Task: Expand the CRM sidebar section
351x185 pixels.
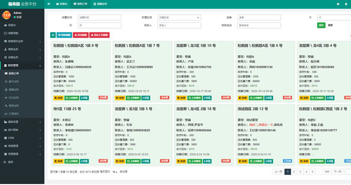Action: 22,138
